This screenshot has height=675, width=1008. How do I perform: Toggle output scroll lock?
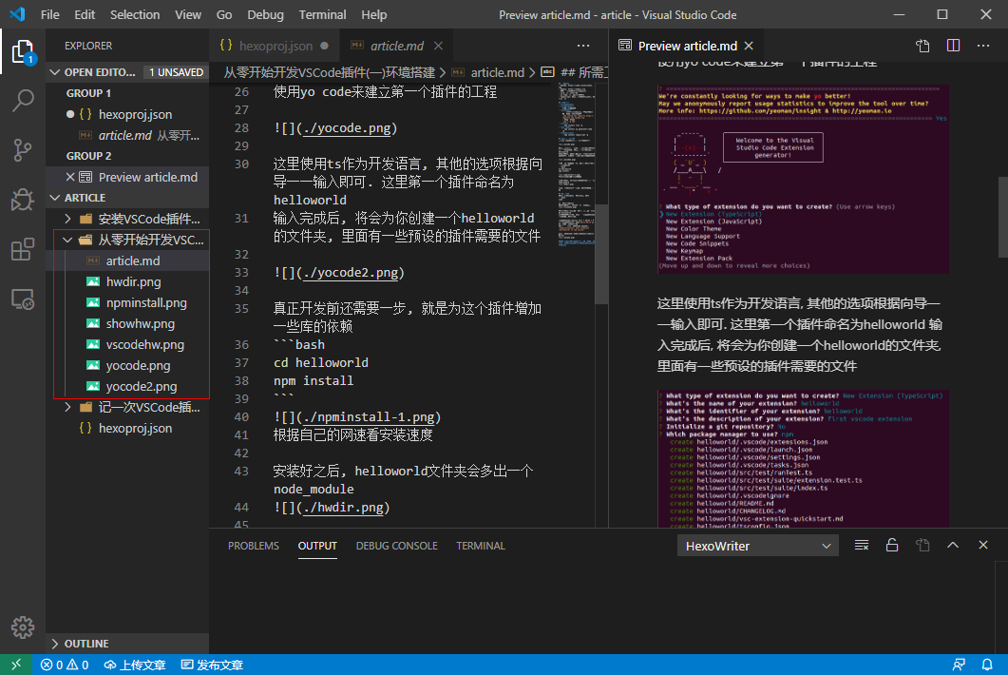(x=892, y=546)
